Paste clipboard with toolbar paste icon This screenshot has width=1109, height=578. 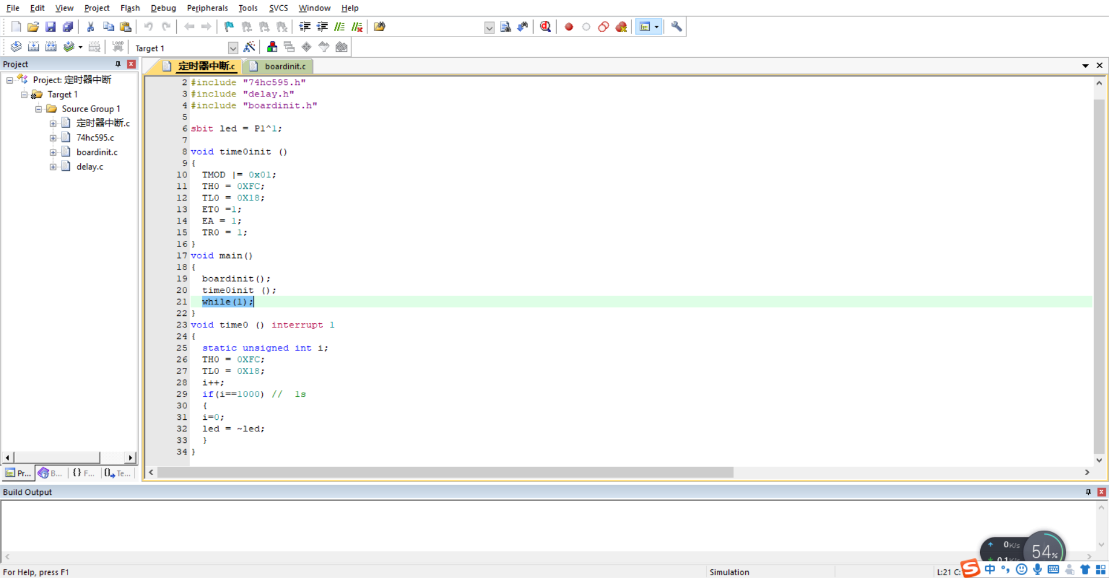(x=125, y=27)
